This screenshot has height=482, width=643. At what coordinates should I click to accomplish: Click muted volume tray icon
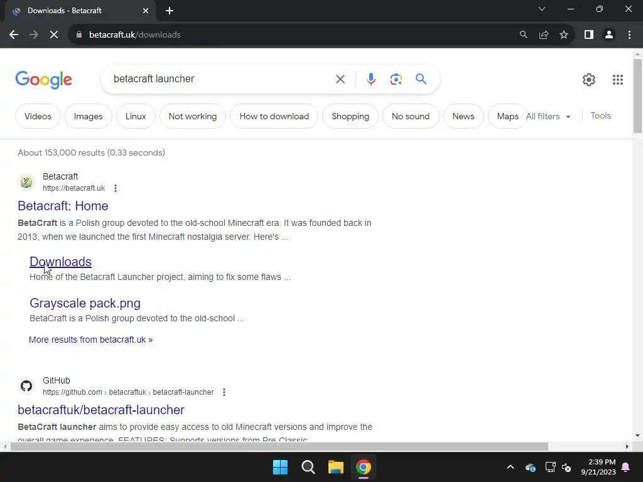[x=567, y=467]
